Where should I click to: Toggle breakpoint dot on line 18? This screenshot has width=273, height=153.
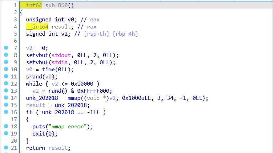click(6, 126)
